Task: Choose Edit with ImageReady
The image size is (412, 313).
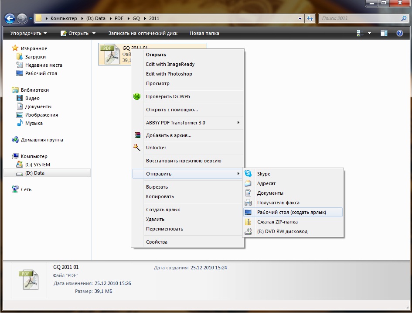Action: coord(188,64)
